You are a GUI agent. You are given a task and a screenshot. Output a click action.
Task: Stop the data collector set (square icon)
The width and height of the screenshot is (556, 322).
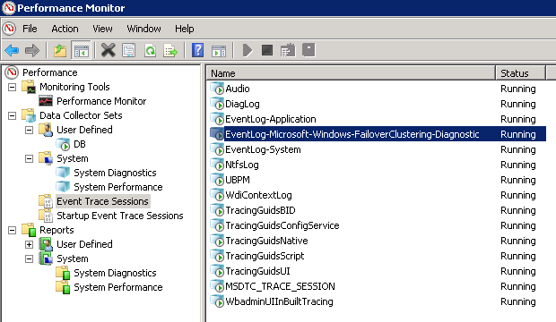tap(267, 51)
